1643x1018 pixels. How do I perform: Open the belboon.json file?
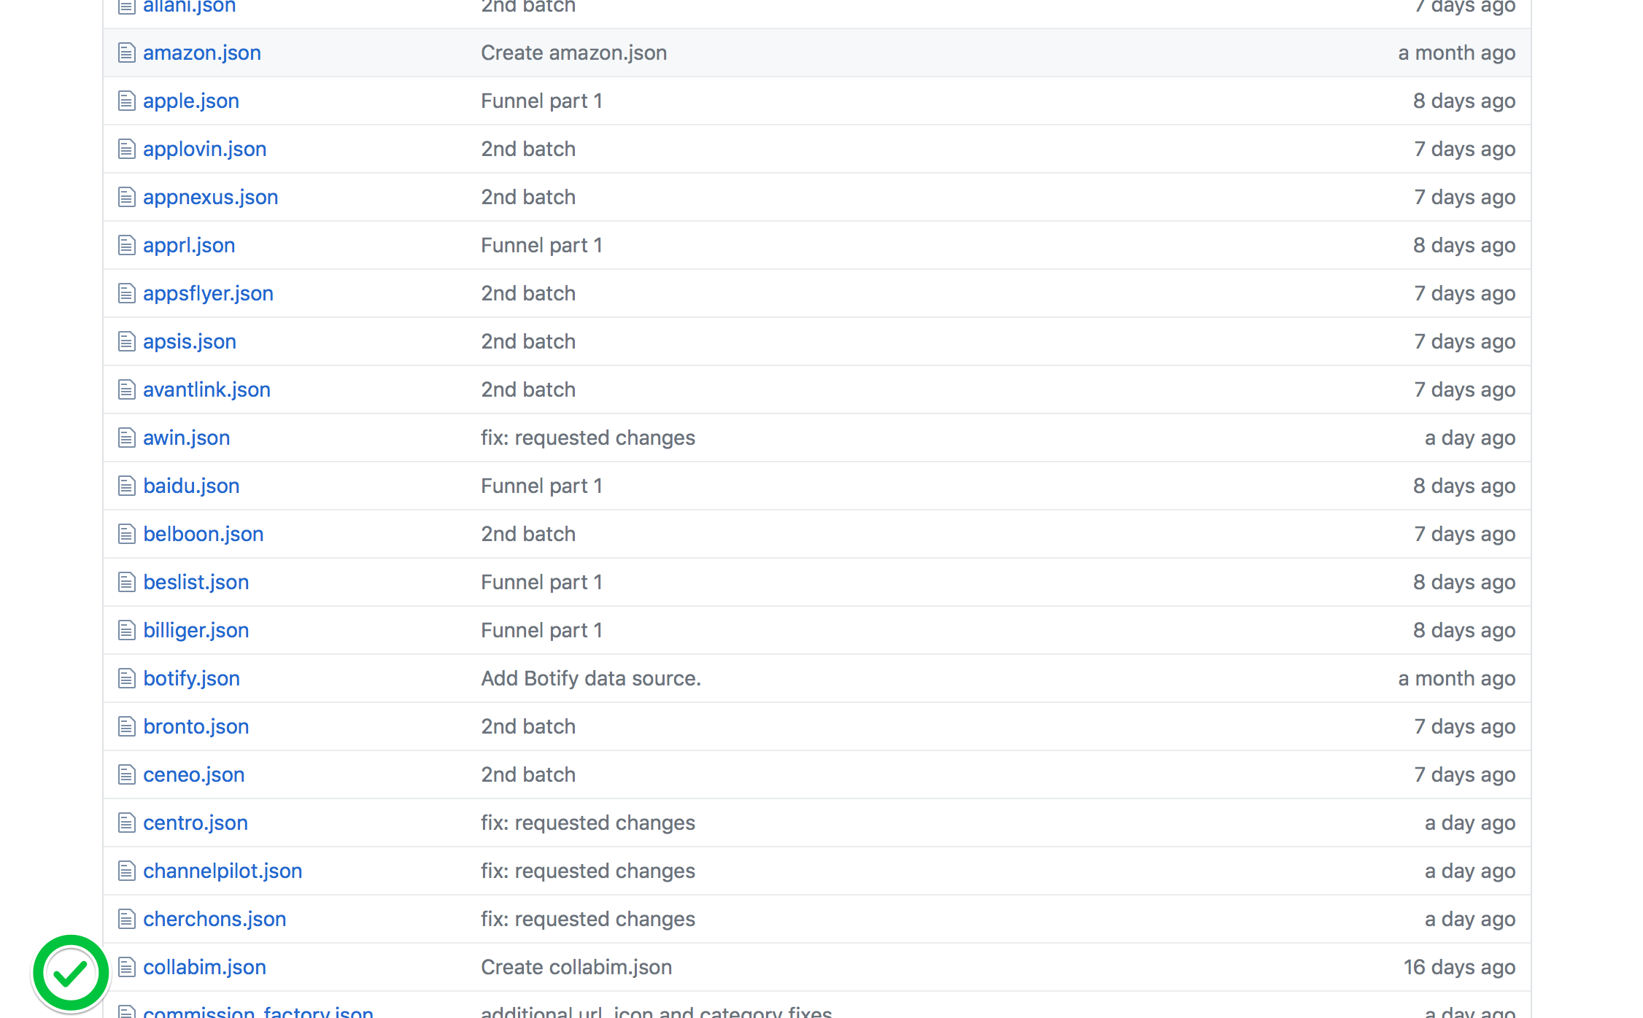(204, 534)
